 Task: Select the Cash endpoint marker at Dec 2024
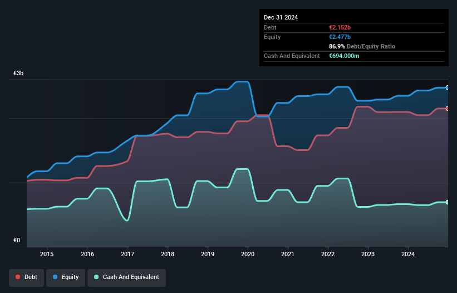[x=448, y=202]
